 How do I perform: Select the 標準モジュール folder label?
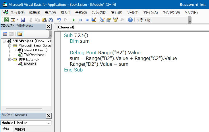[x=29, y=59]
